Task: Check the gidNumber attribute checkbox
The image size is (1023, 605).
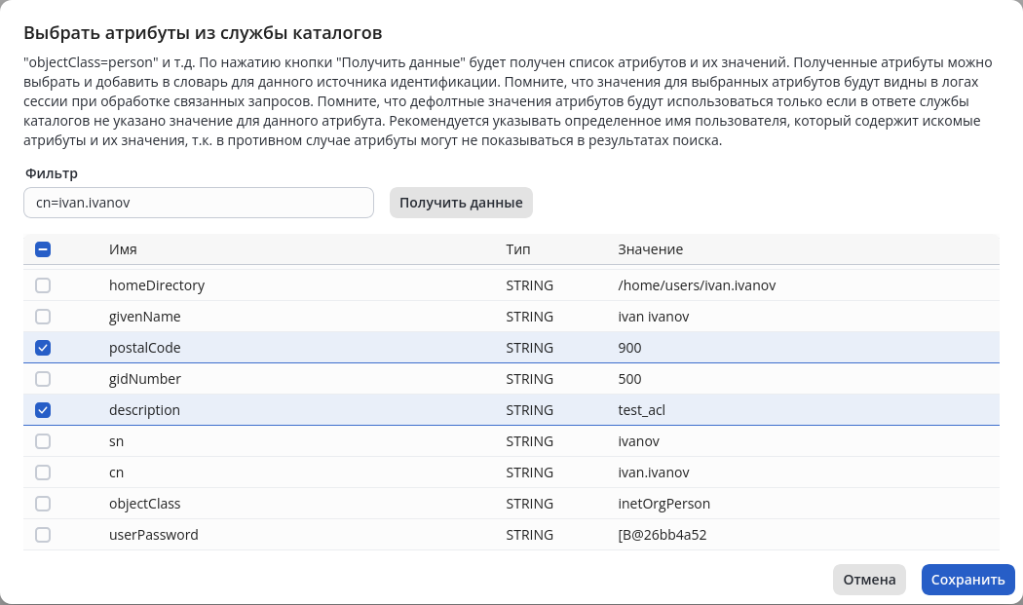Action: pos(43,379)
